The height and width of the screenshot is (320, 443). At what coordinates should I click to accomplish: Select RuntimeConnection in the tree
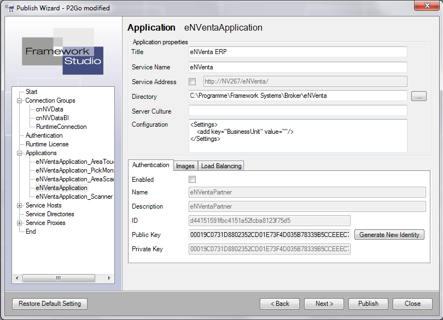[61, 127]
